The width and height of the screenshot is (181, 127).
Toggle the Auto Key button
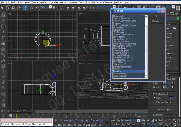tap(115, 120)
